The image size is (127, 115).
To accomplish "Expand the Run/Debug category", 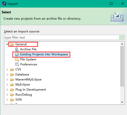I will click(x=7, y=95).
